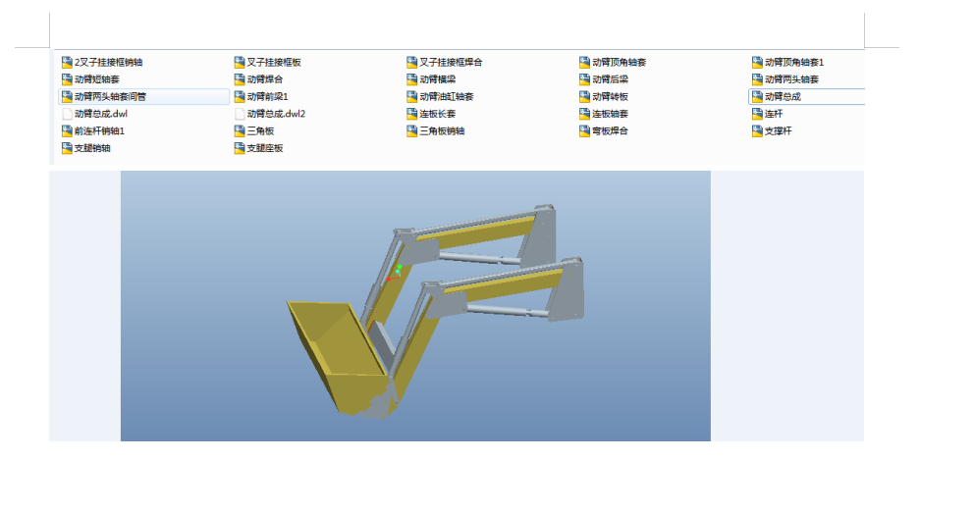The image size is (973, 511).
Task: Click the file icon beside 叉子挂接框焊合
Action: [x=412, y=62]
